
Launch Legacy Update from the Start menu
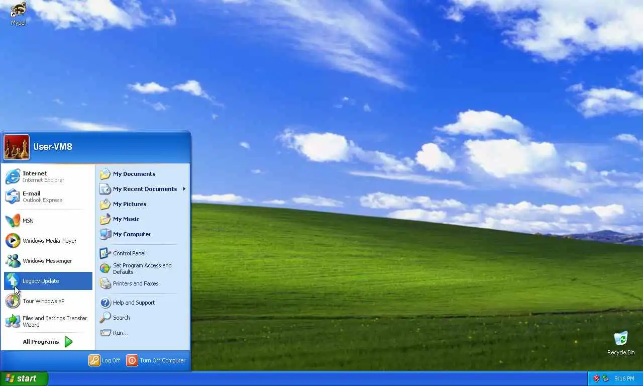(48, 281)
